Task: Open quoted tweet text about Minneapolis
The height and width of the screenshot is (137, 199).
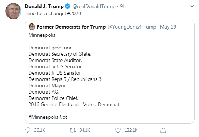Action: [x=74, y=76]
